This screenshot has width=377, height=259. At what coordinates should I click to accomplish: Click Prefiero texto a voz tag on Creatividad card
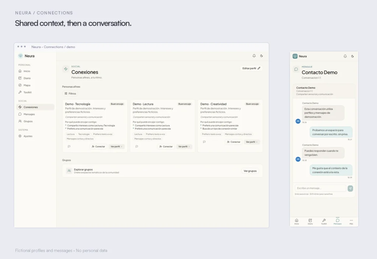pyautogui.click(x=211, y=134)
